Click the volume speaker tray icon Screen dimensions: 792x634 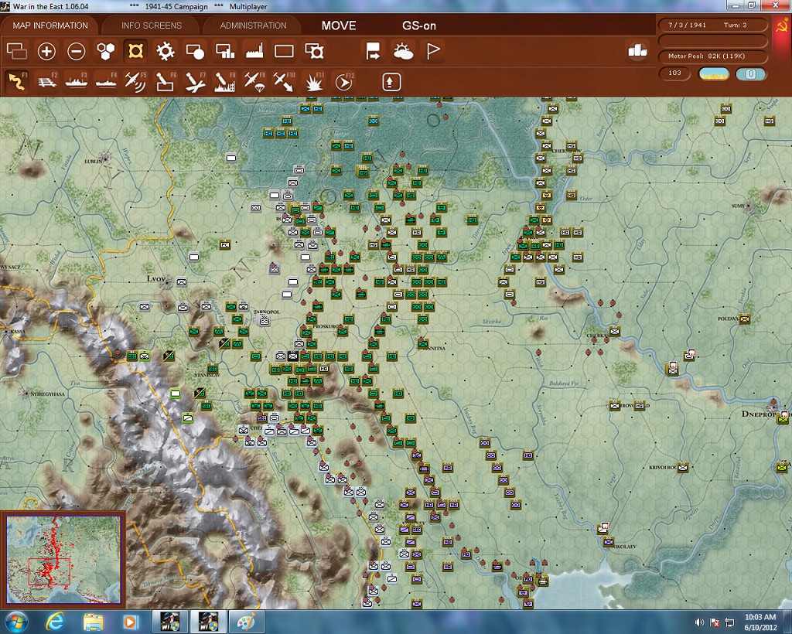[x=699, y=622]
